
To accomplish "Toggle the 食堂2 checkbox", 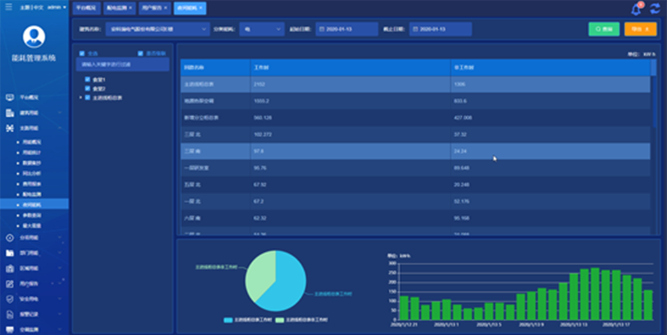I will click(87, 88).
